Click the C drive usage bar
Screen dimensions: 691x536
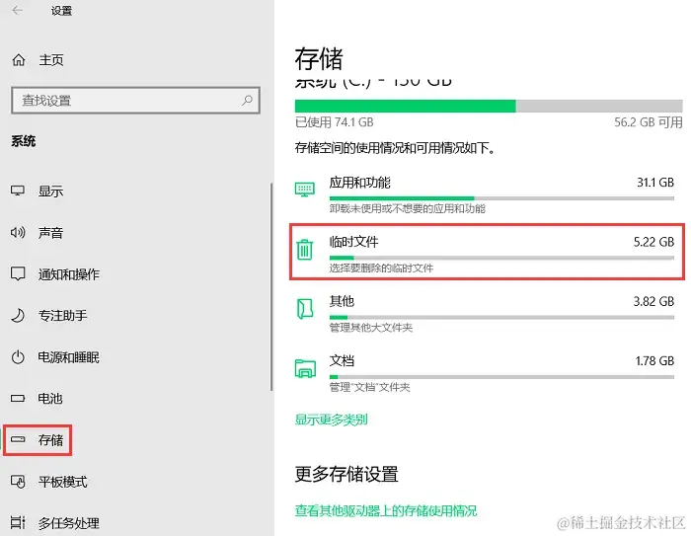click(x=489, y=106)
